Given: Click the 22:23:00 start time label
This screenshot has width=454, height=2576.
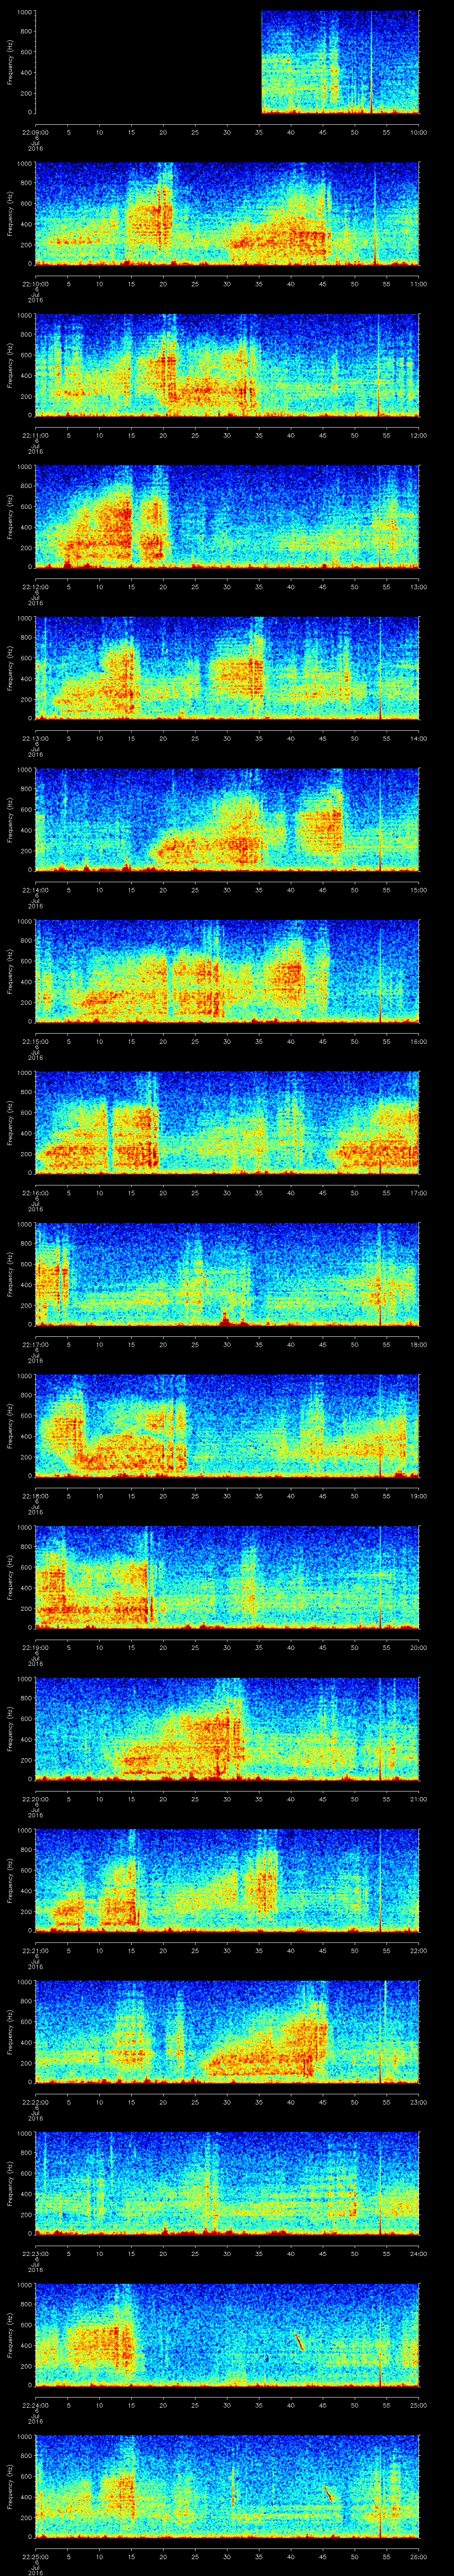Looking at the screenshot, I should 35,2254.
